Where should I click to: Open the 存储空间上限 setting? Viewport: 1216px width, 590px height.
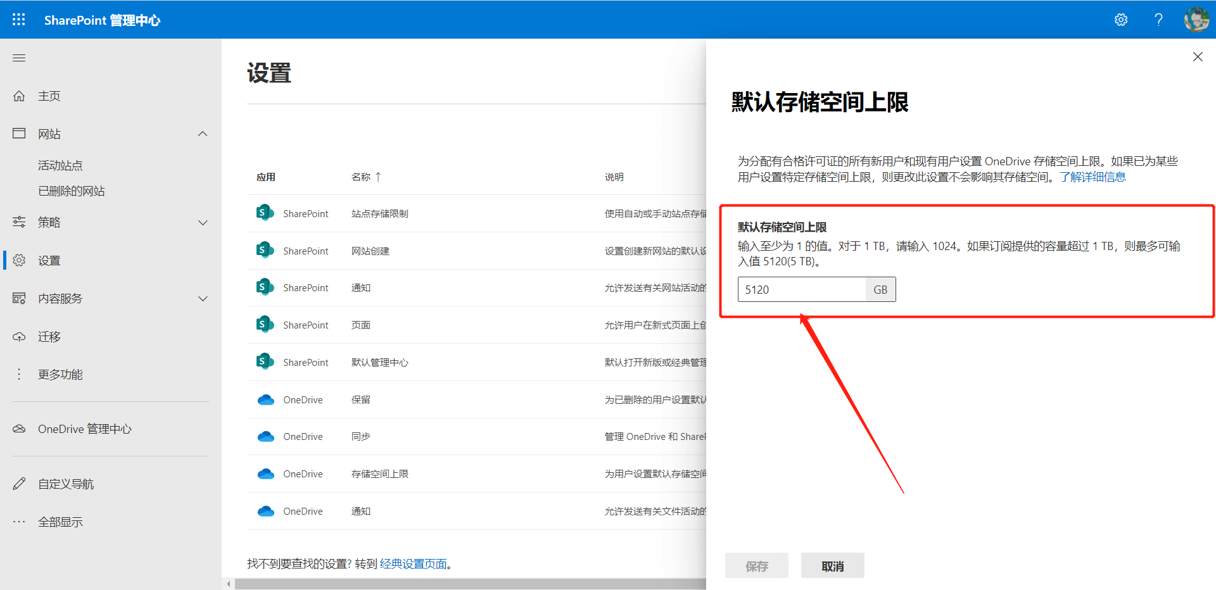click(380, 474)
